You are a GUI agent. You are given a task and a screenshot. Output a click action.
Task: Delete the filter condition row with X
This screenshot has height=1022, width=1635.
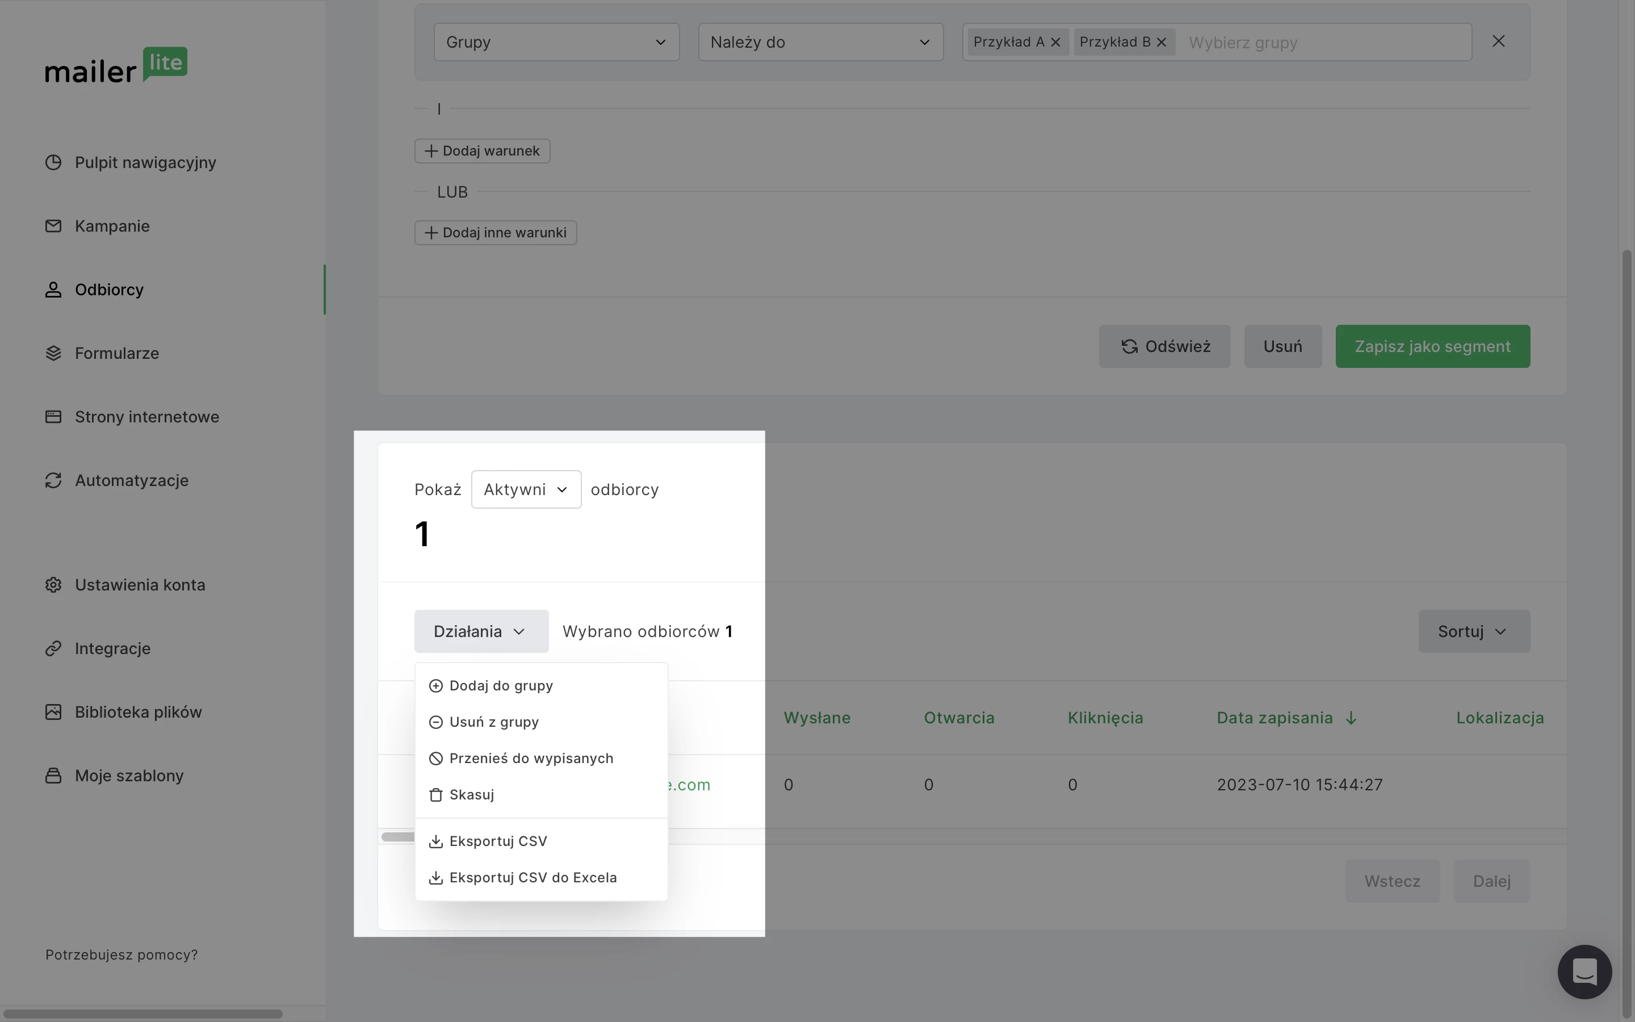[1498, 41]
